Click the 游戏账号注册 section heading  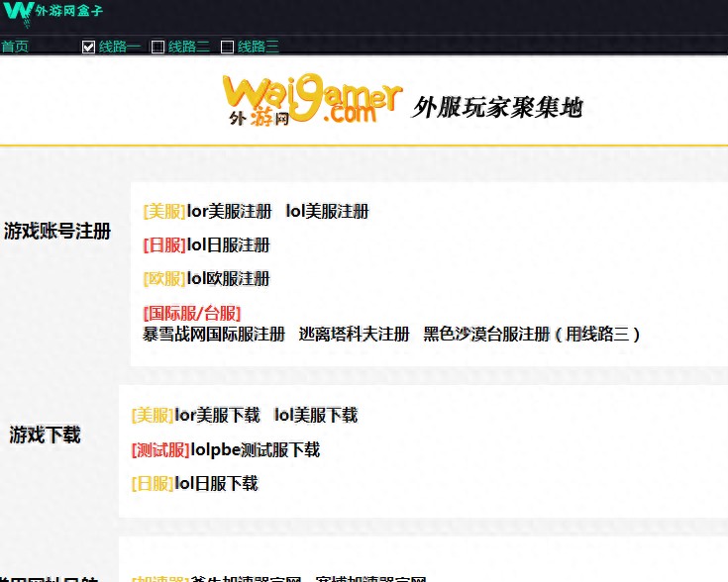(57, 232)
